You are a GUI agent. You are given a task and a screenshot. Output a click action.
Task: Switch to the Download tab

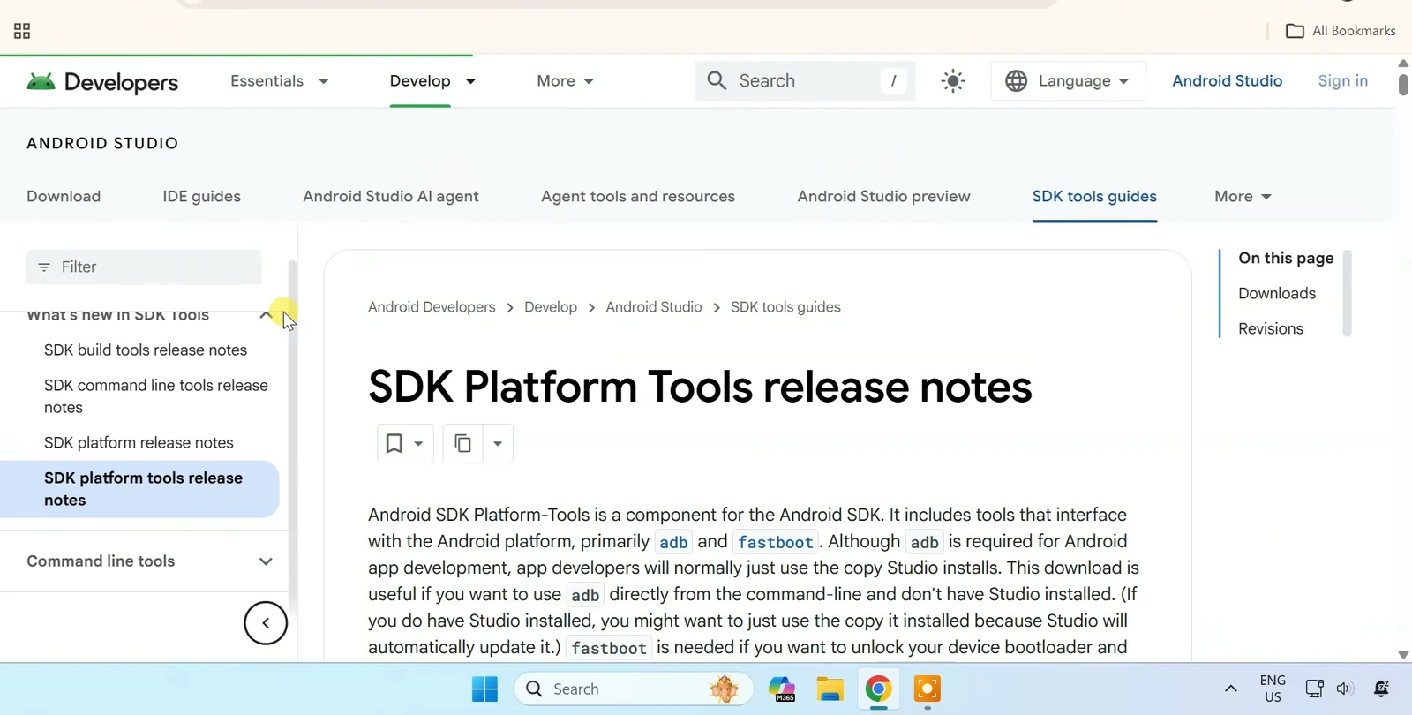coord(64,197)
